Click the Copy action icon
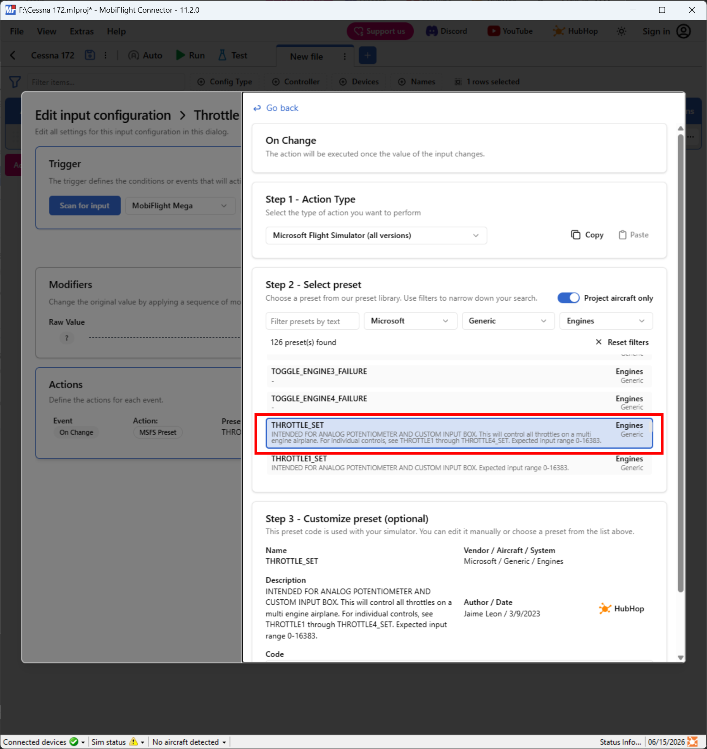 (x=575, y=235)
